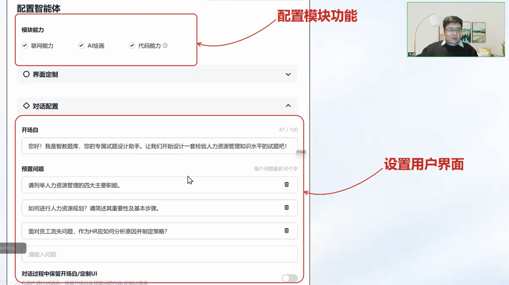Uncheck the AI绘画 checkbox
Viewport: 509px width, 285px height.
[x=81, y=46]
